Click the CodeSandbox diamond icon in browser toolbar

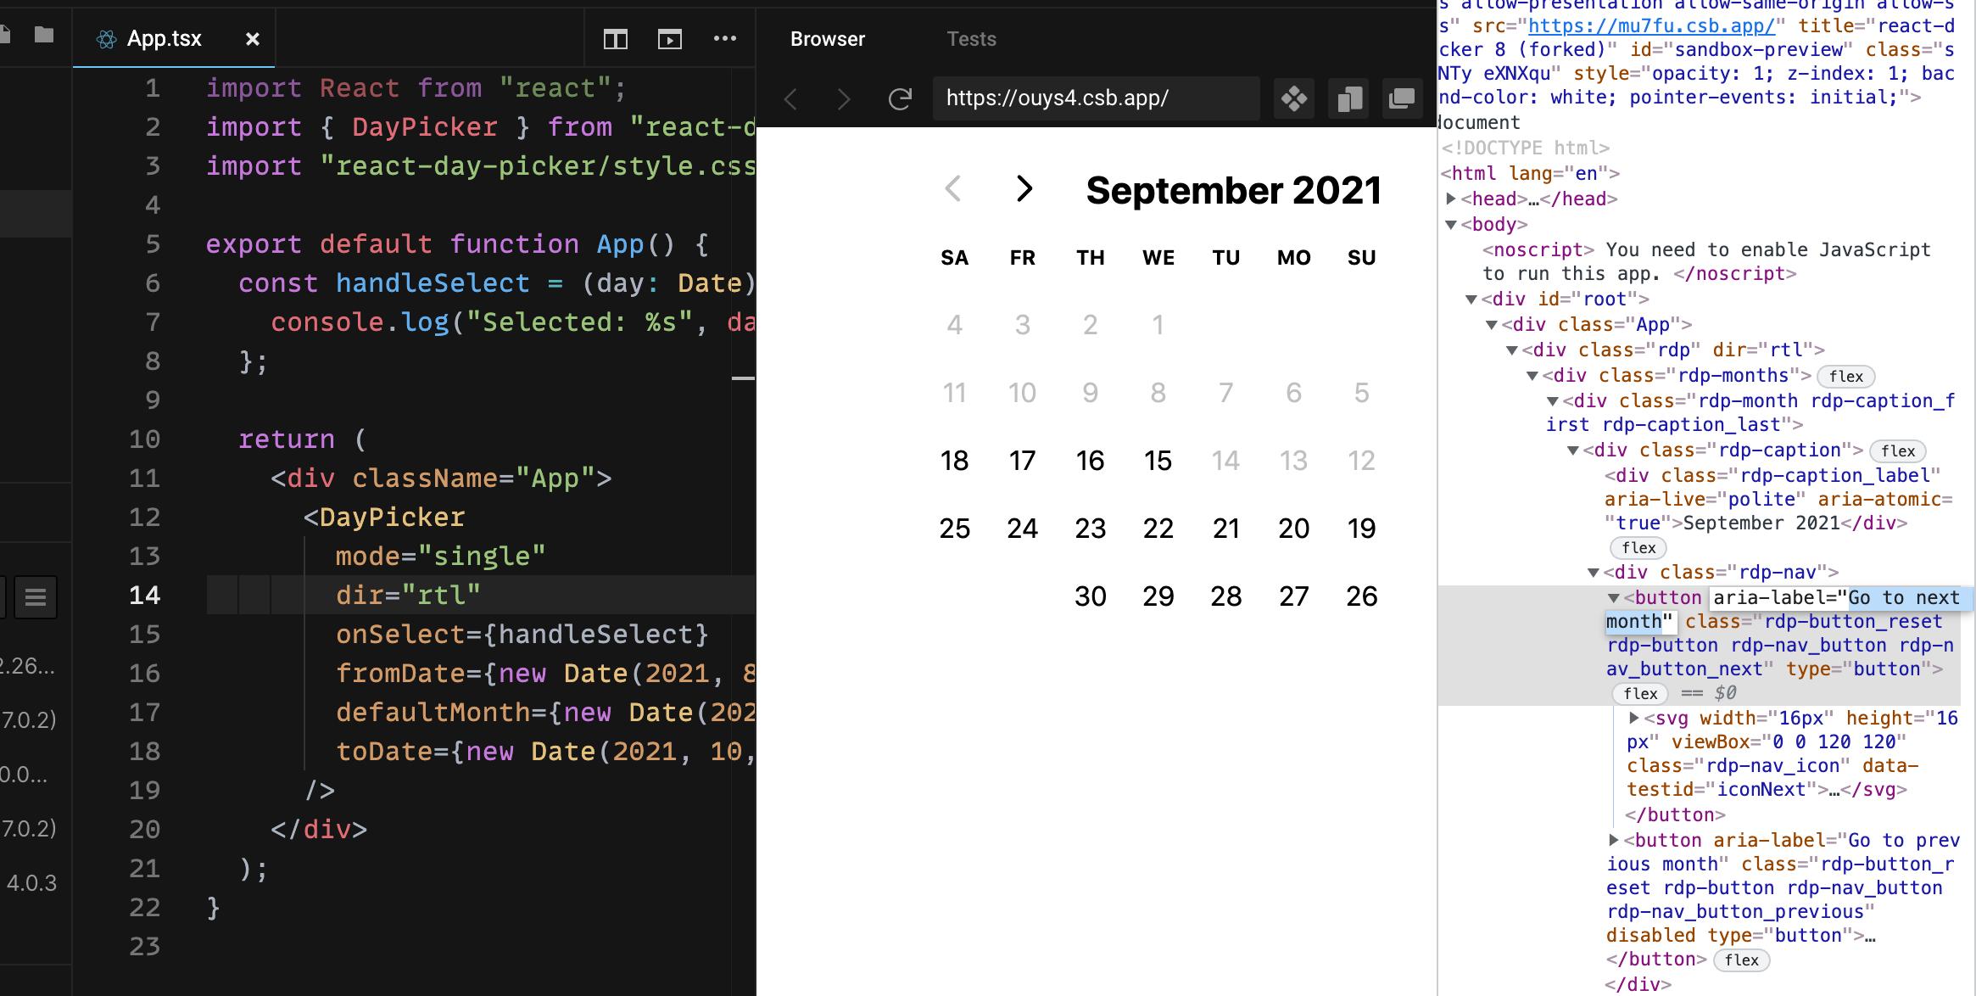coord(1293,98)
